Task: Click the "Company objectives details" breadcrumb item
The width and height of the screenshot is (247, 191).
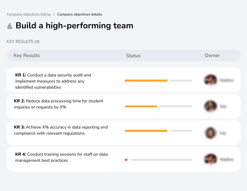Action: click(x=80, y=14)
